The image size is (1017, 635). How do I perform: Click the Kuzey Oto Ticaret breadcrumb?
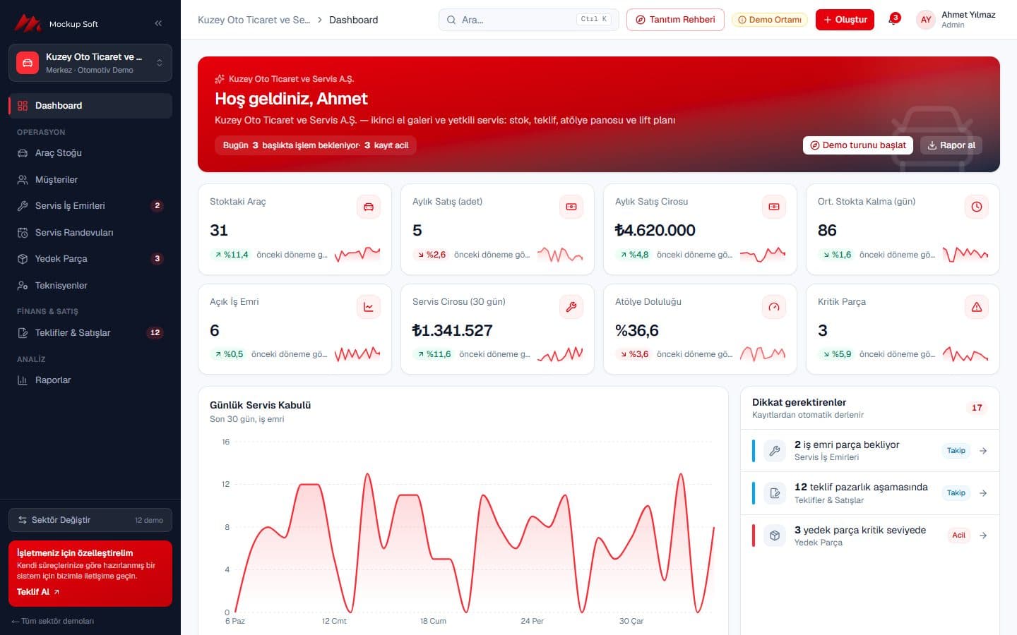[x=254, y=20]
